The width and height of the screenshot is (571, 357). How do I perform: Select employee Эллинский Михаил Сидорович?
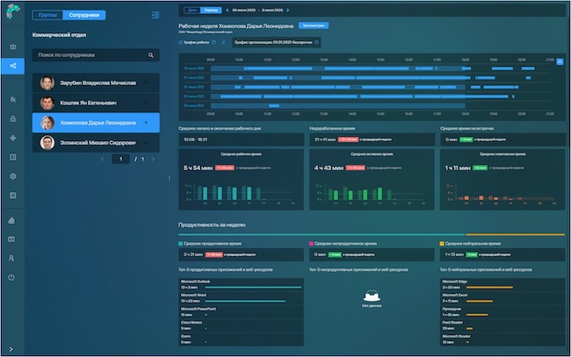(96, 143)
